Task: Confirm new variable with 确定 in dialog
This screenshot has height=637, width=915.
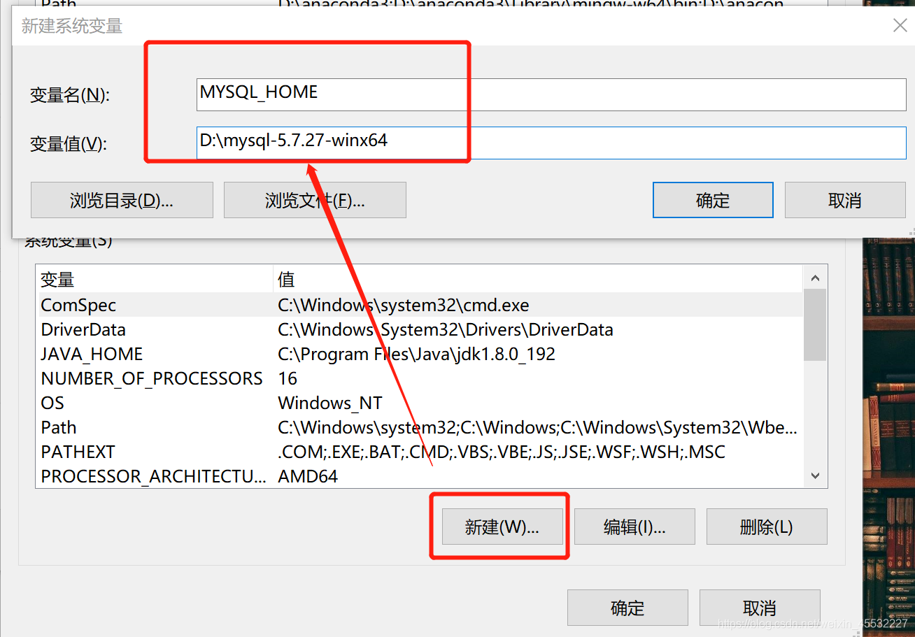Action: tap(713, 201)
